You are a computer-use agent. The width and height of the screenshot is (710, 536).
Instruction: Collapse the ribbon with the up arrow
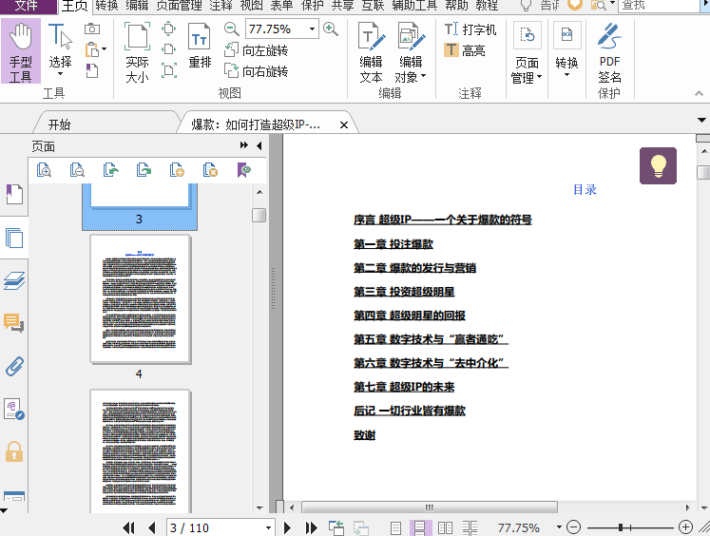[699, 93]
